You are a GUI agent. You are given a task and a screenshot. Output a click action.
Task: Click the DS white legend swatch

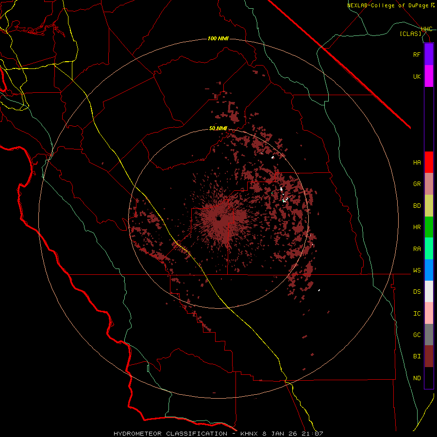429,291
